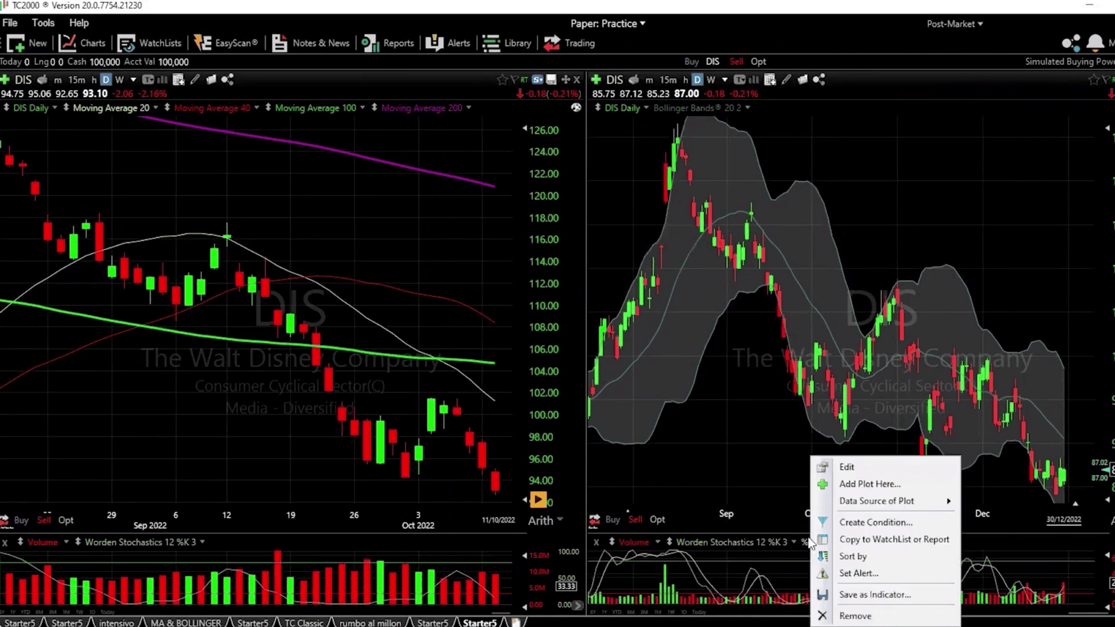Open the Paper: Practice account dropdown
The image size is (1115, 627).
coord(607,24)
